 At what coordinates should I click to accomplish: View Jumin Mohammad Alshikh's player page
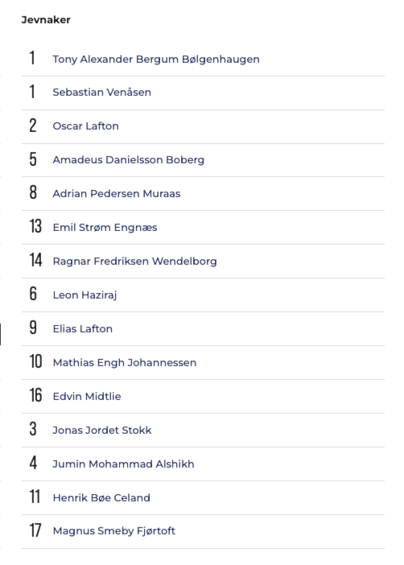pyautogui.click(x=123, y=464)
